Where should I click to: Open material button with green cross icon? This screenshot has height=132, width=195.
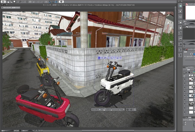point(180,6)
